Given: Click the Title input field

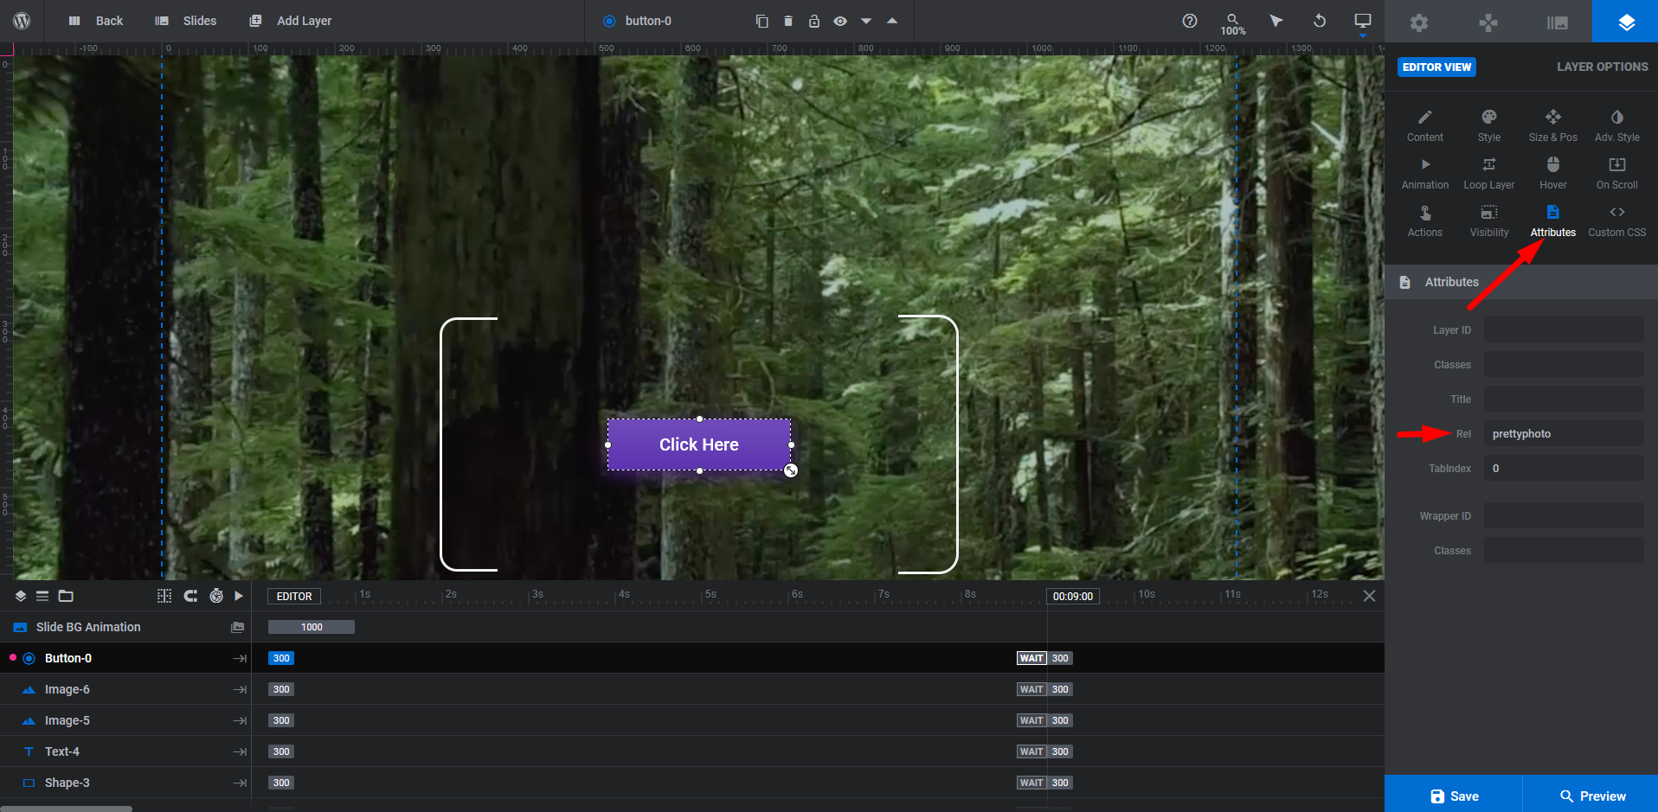Looking at the screenshot, I should point(1564,400).
